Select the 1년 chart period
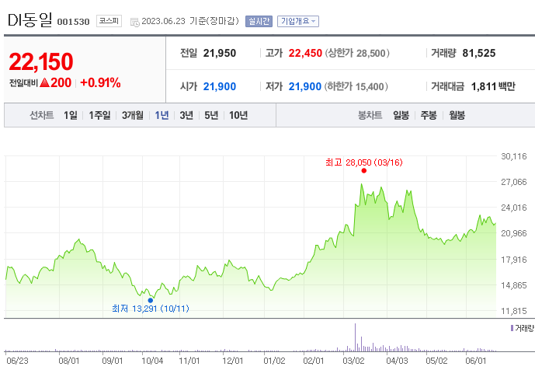Image resolution: width=535 pixels, height=377 pixels. pos(162,115)
